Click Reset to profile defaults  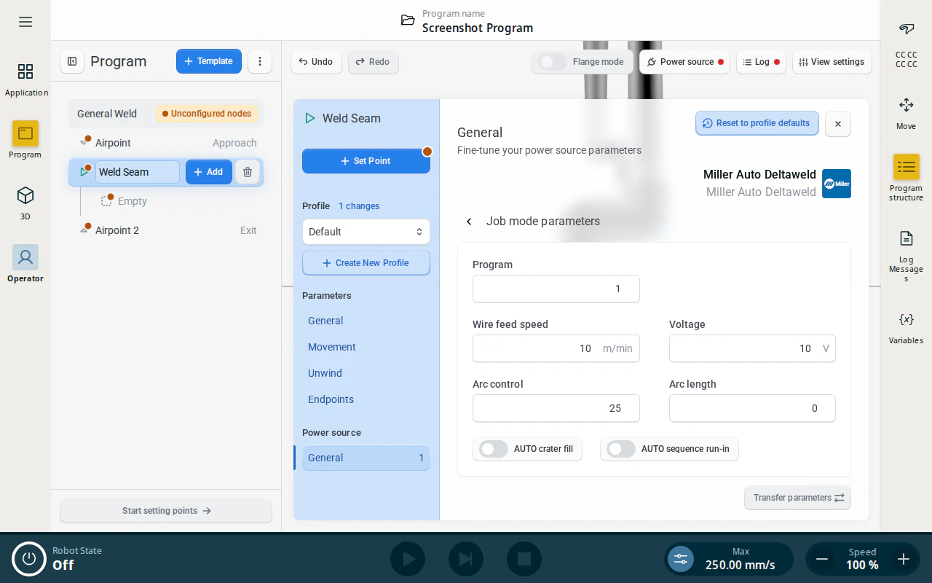click(x=757, y=123)
